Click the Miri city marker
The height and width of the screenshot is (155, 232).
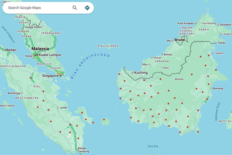click(173, 41)
